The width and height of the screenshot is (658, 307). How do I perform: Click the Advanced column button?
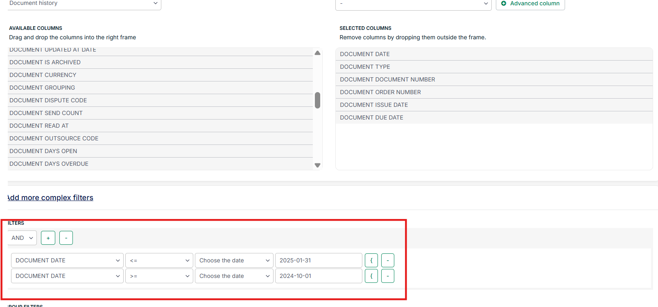pos(530,4)
